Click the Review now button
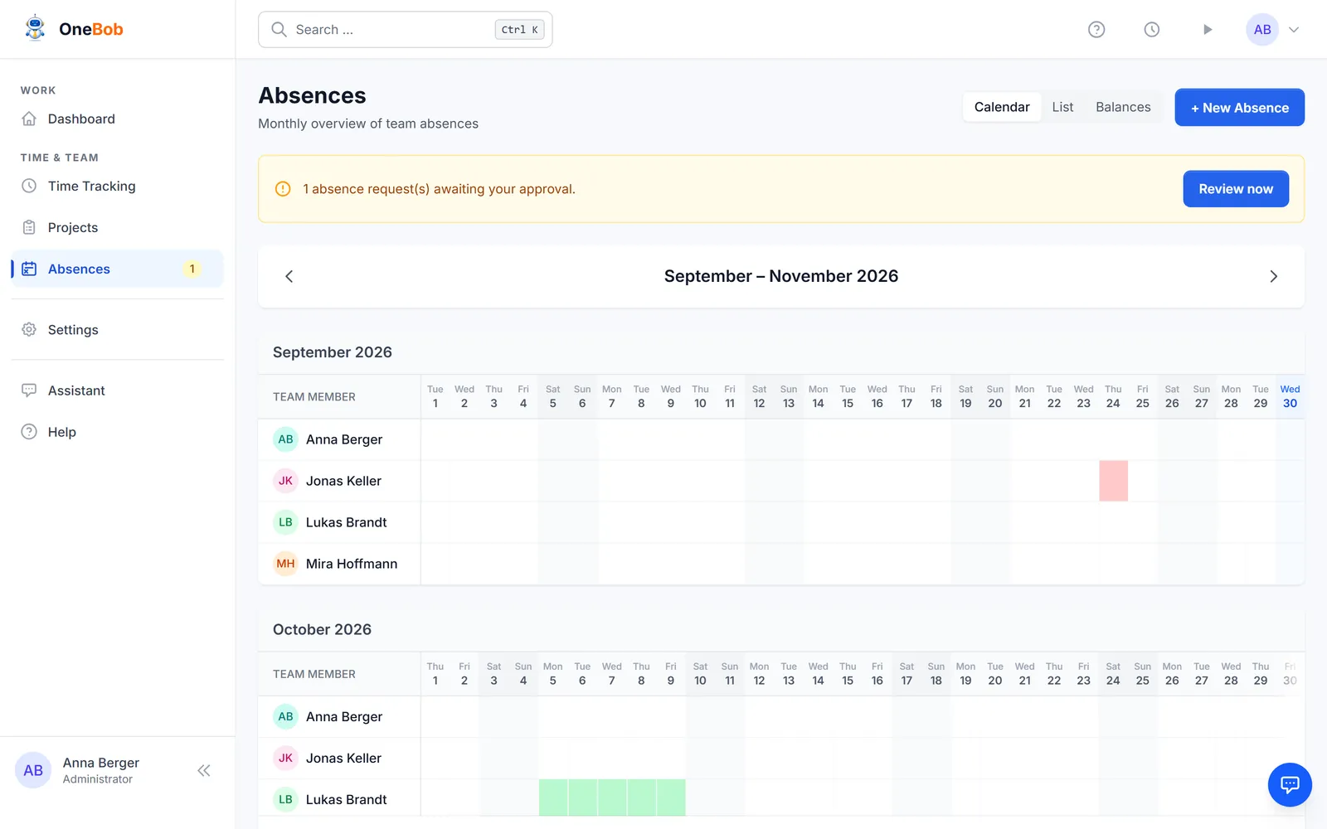1327x829 pixels. (x=1236, y=189)
